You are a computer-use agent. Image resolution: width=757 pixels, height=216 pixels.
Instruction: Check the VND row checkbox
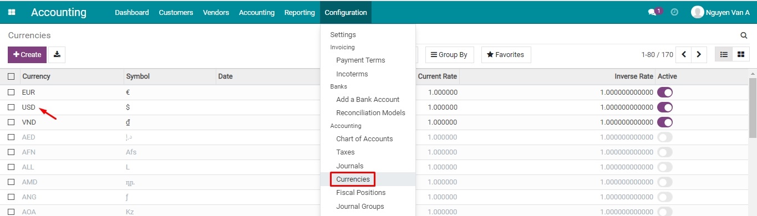[11, 122]
